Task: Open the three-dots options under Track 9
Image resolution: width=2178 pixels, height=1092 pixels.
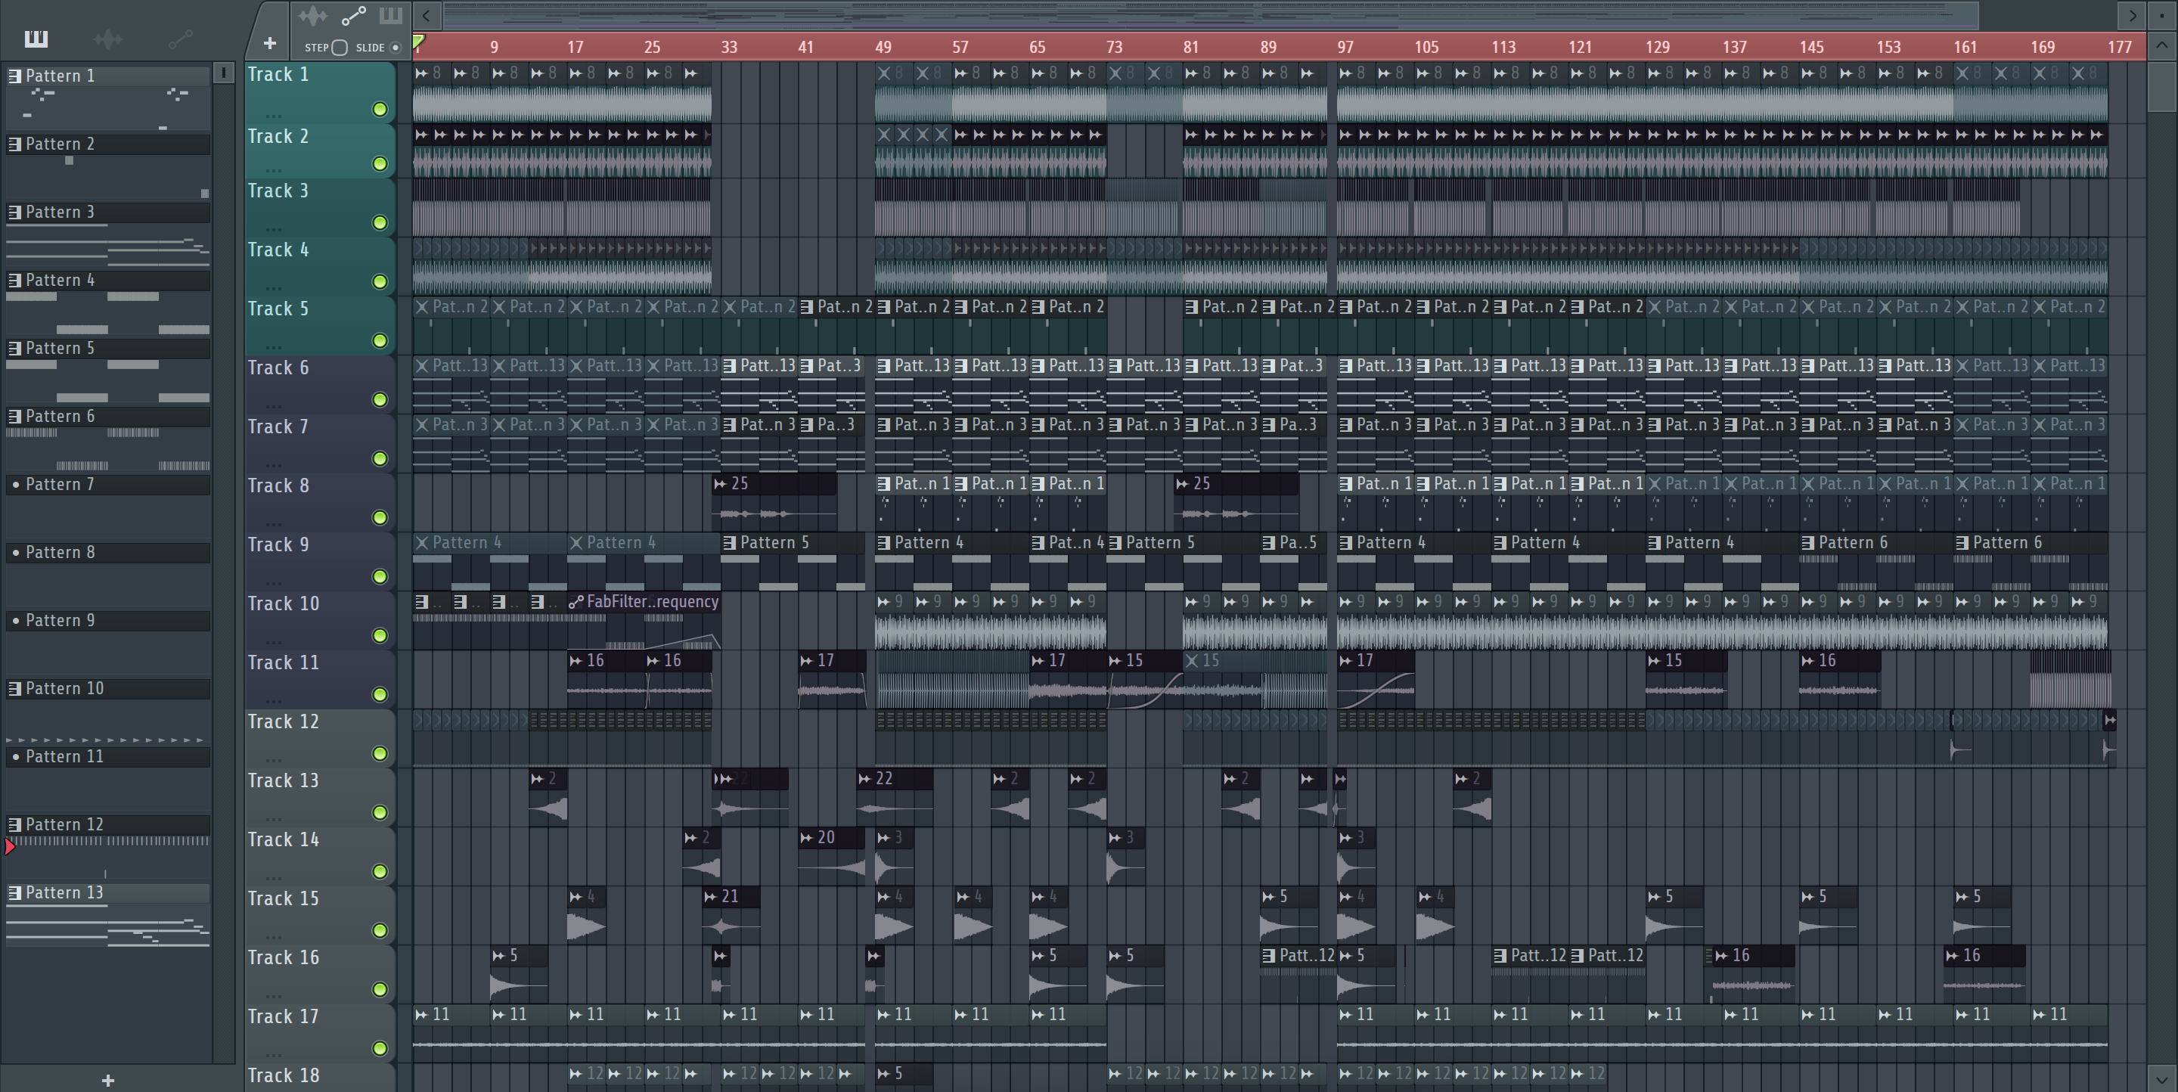Action: (272, 582)
